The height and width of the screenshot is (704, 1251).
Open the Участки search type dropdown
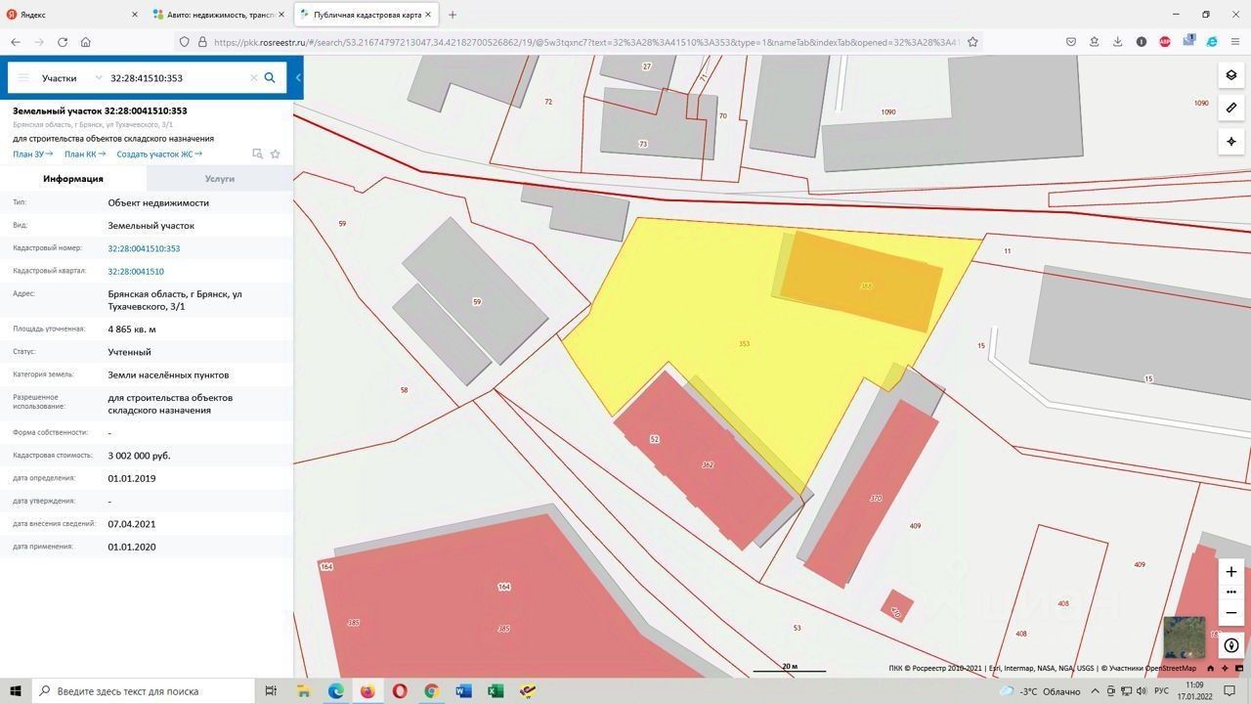[x=71, y=77]
